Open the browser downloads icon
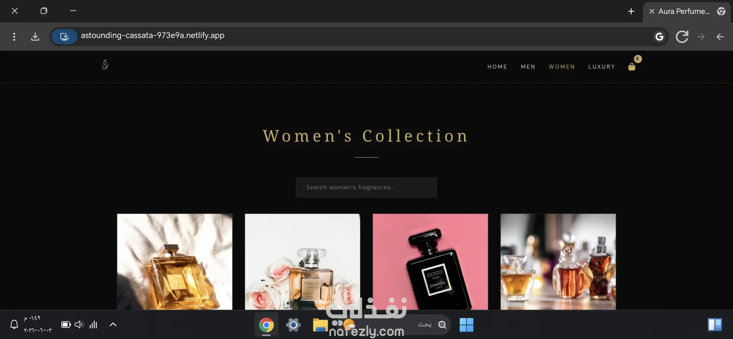The height and width of the screenshot is (339, 733). [x=35, y=37]
